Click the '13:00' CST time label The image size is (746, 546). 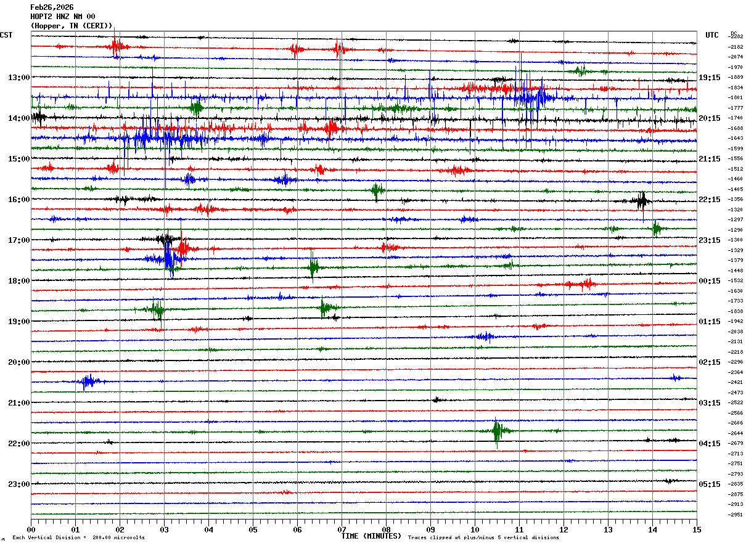click(x=18, y=78)
